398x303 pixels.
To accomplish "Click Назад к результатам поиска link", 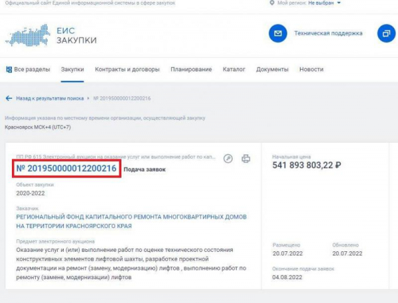I will click(50, 98).
